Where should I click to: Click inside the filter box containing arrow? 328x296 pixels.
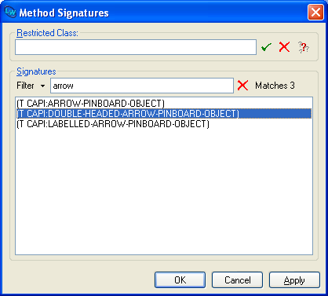point(142,86)
